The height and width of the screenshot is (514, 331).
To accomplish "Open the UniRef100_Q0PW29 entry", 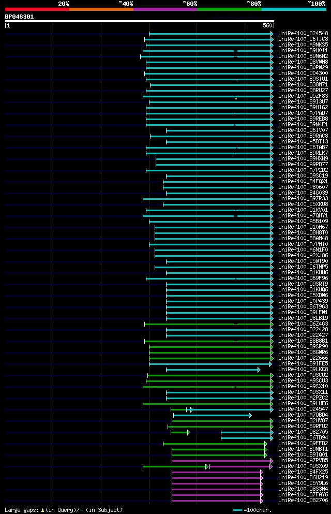I will (303, 67).
